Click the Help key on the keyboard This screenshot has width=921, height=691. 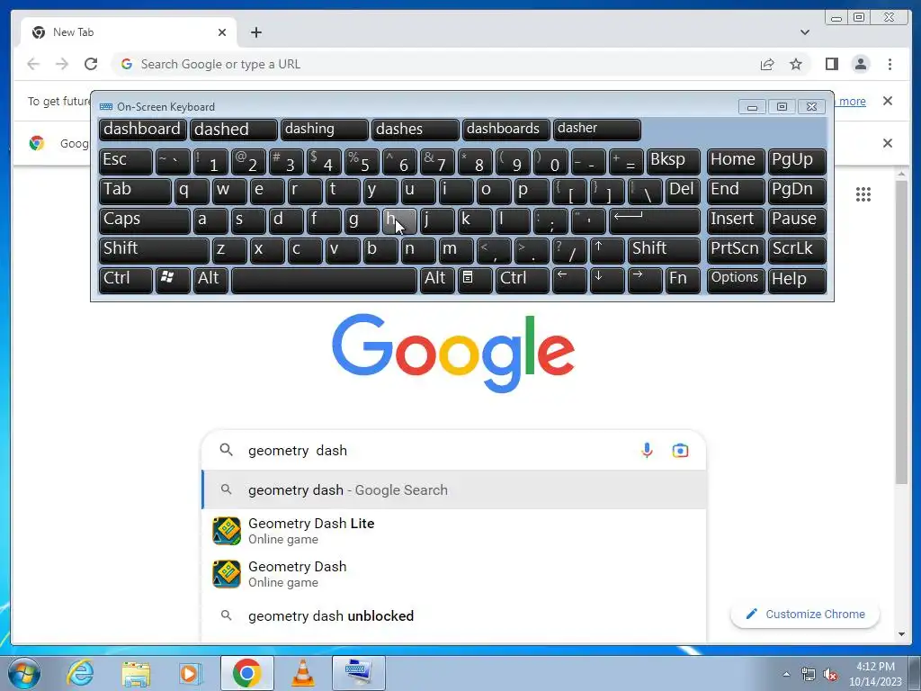pyautogui.click(x=797, y=280)
